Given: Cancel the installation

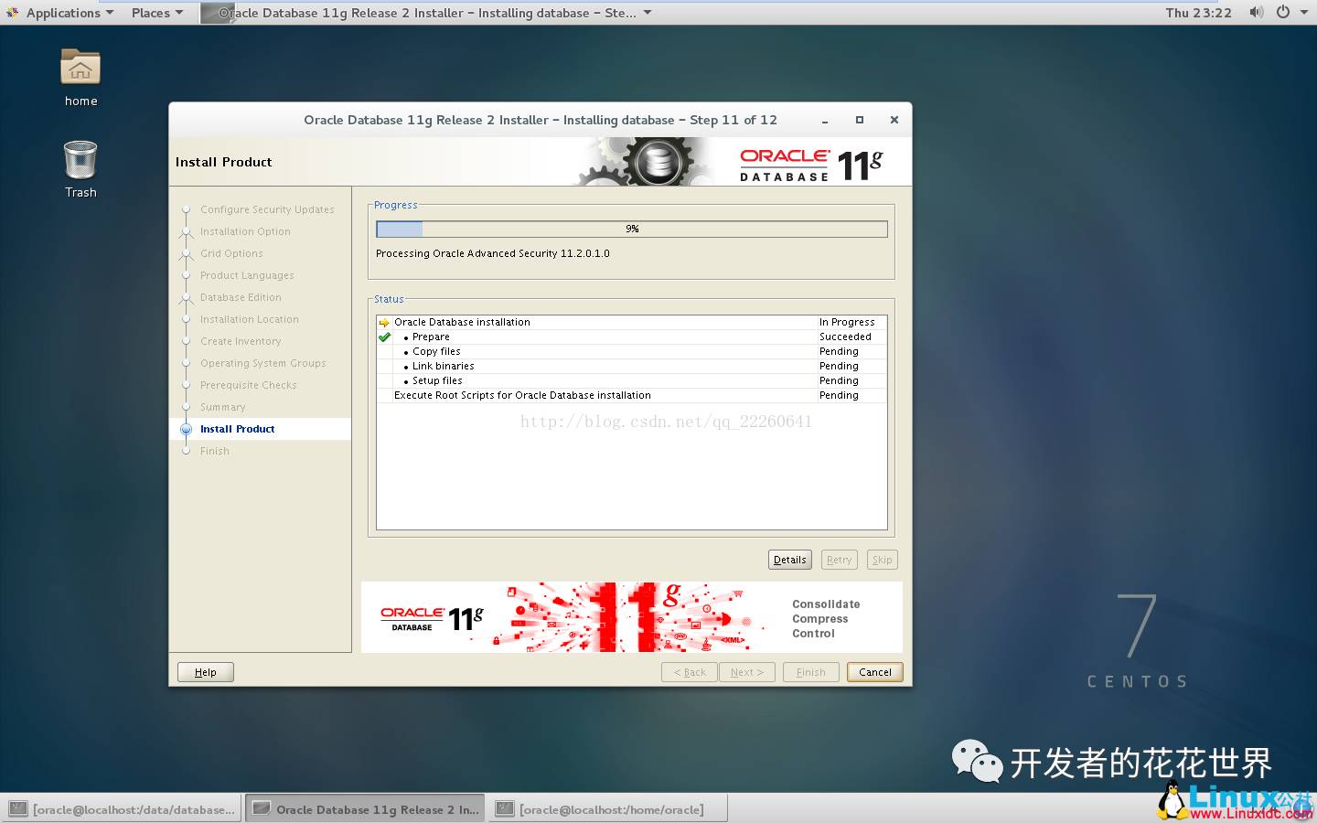Looking at the screenshot, I should (x=875, y=672).
